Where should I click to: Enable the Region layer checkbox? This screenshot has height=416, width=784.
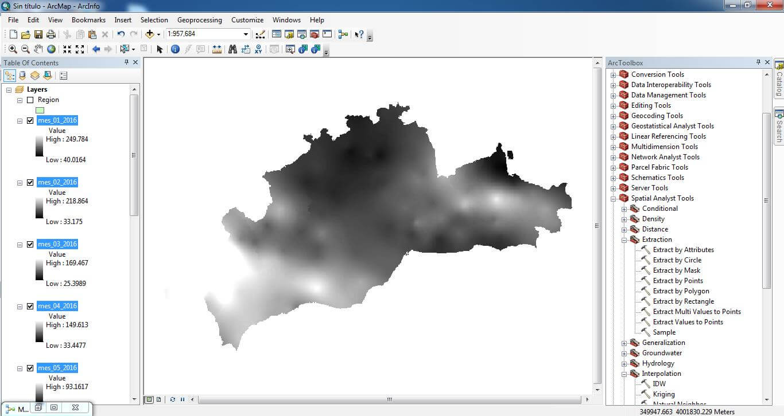point(30,100)
